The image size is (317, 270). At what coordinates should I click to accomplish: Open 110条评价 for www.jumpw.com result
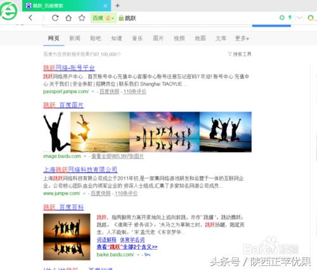point(126,193)
